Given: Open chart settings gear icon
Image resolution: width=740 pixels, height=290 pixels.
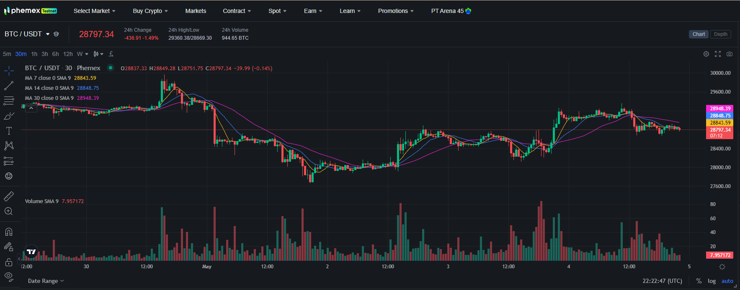Looking at the screenshot, I should point(706,54).
